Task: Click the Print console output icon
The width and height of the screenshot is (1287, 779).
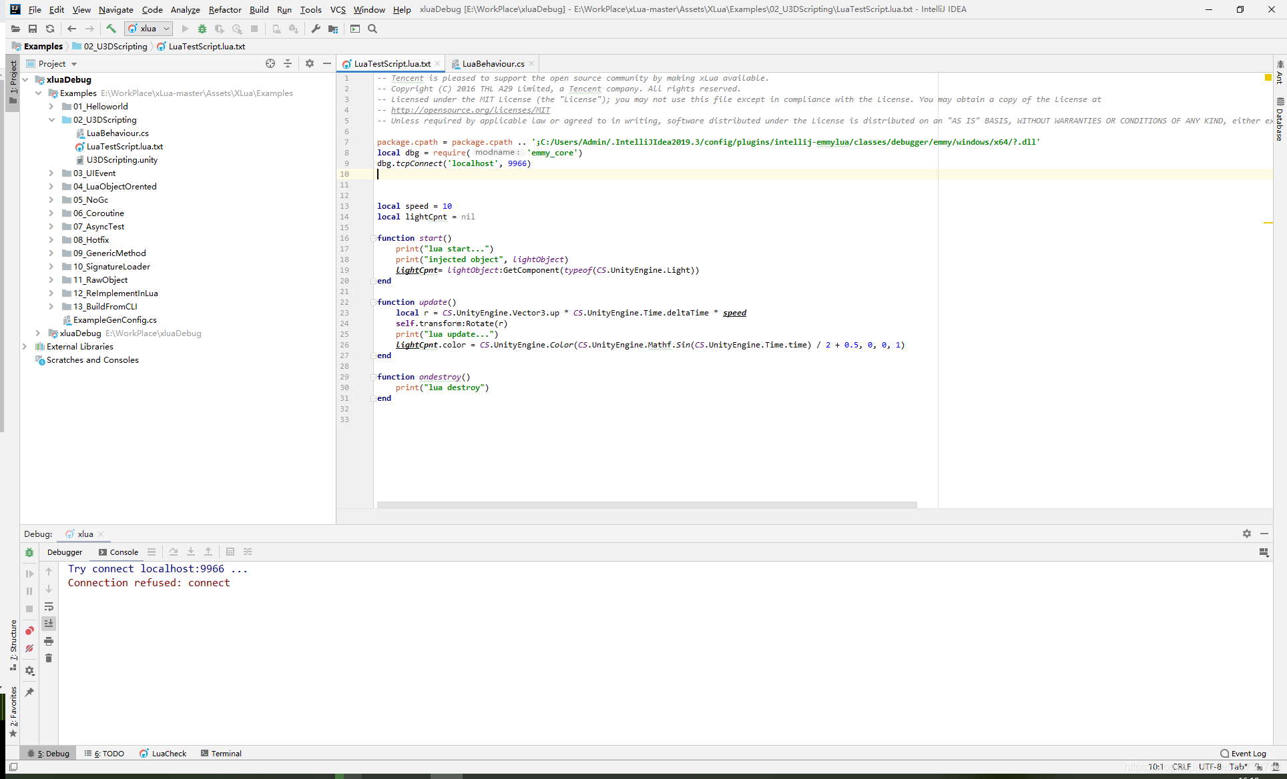Action: tap(49, 641)
